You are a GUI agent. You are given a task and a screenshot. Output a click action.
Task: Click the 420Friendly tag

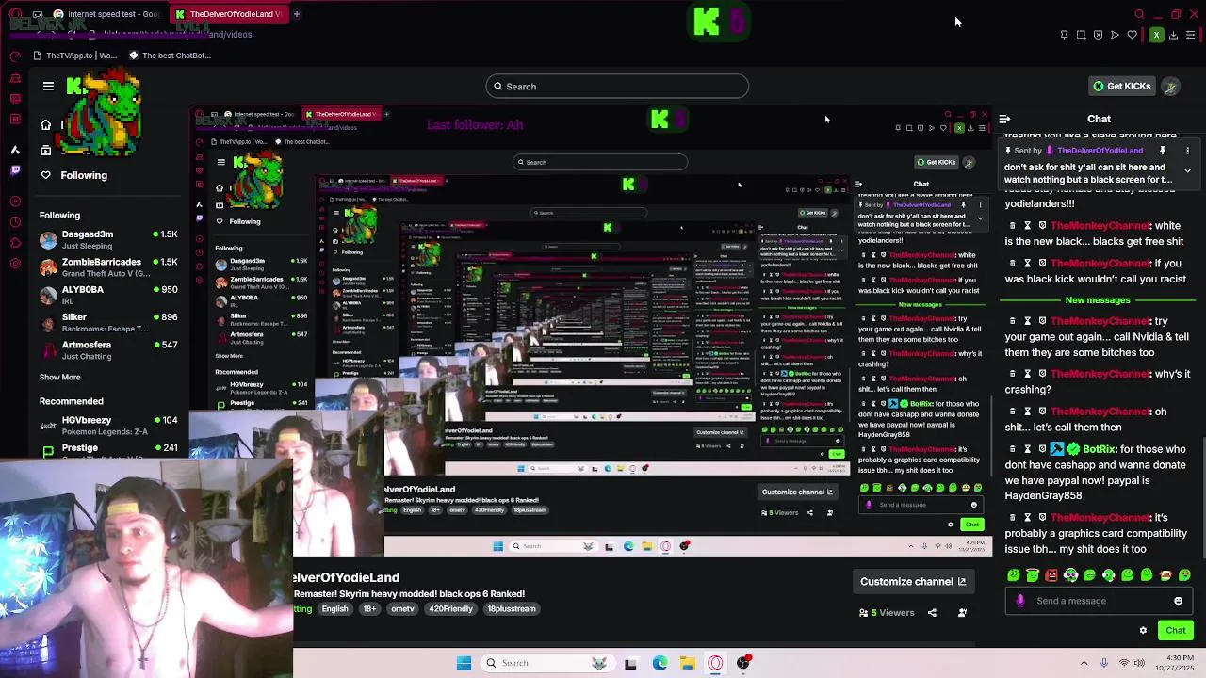pos(451,609)
